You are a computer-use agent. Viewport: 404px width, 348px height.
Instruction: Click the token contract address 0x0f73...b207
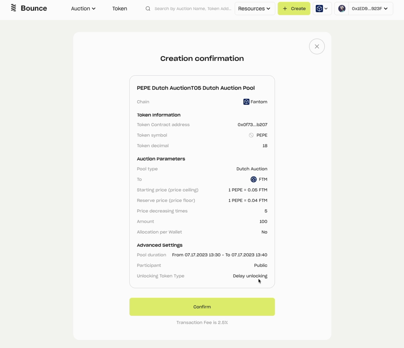point(252,125)
